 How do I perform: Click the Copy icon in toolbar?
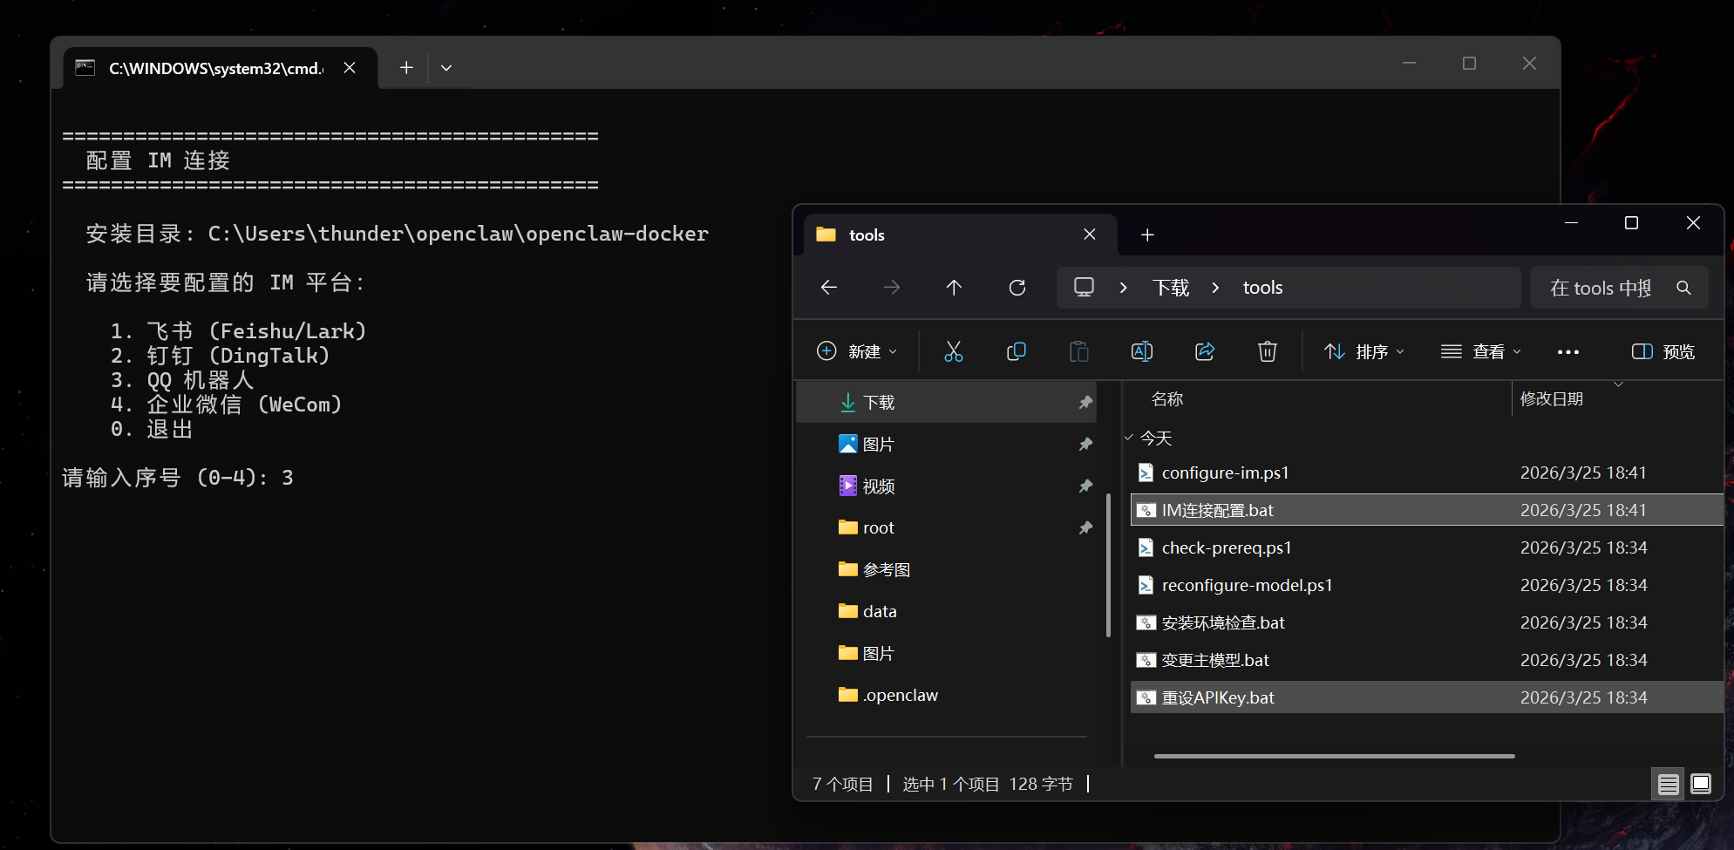coord(1016,351)
